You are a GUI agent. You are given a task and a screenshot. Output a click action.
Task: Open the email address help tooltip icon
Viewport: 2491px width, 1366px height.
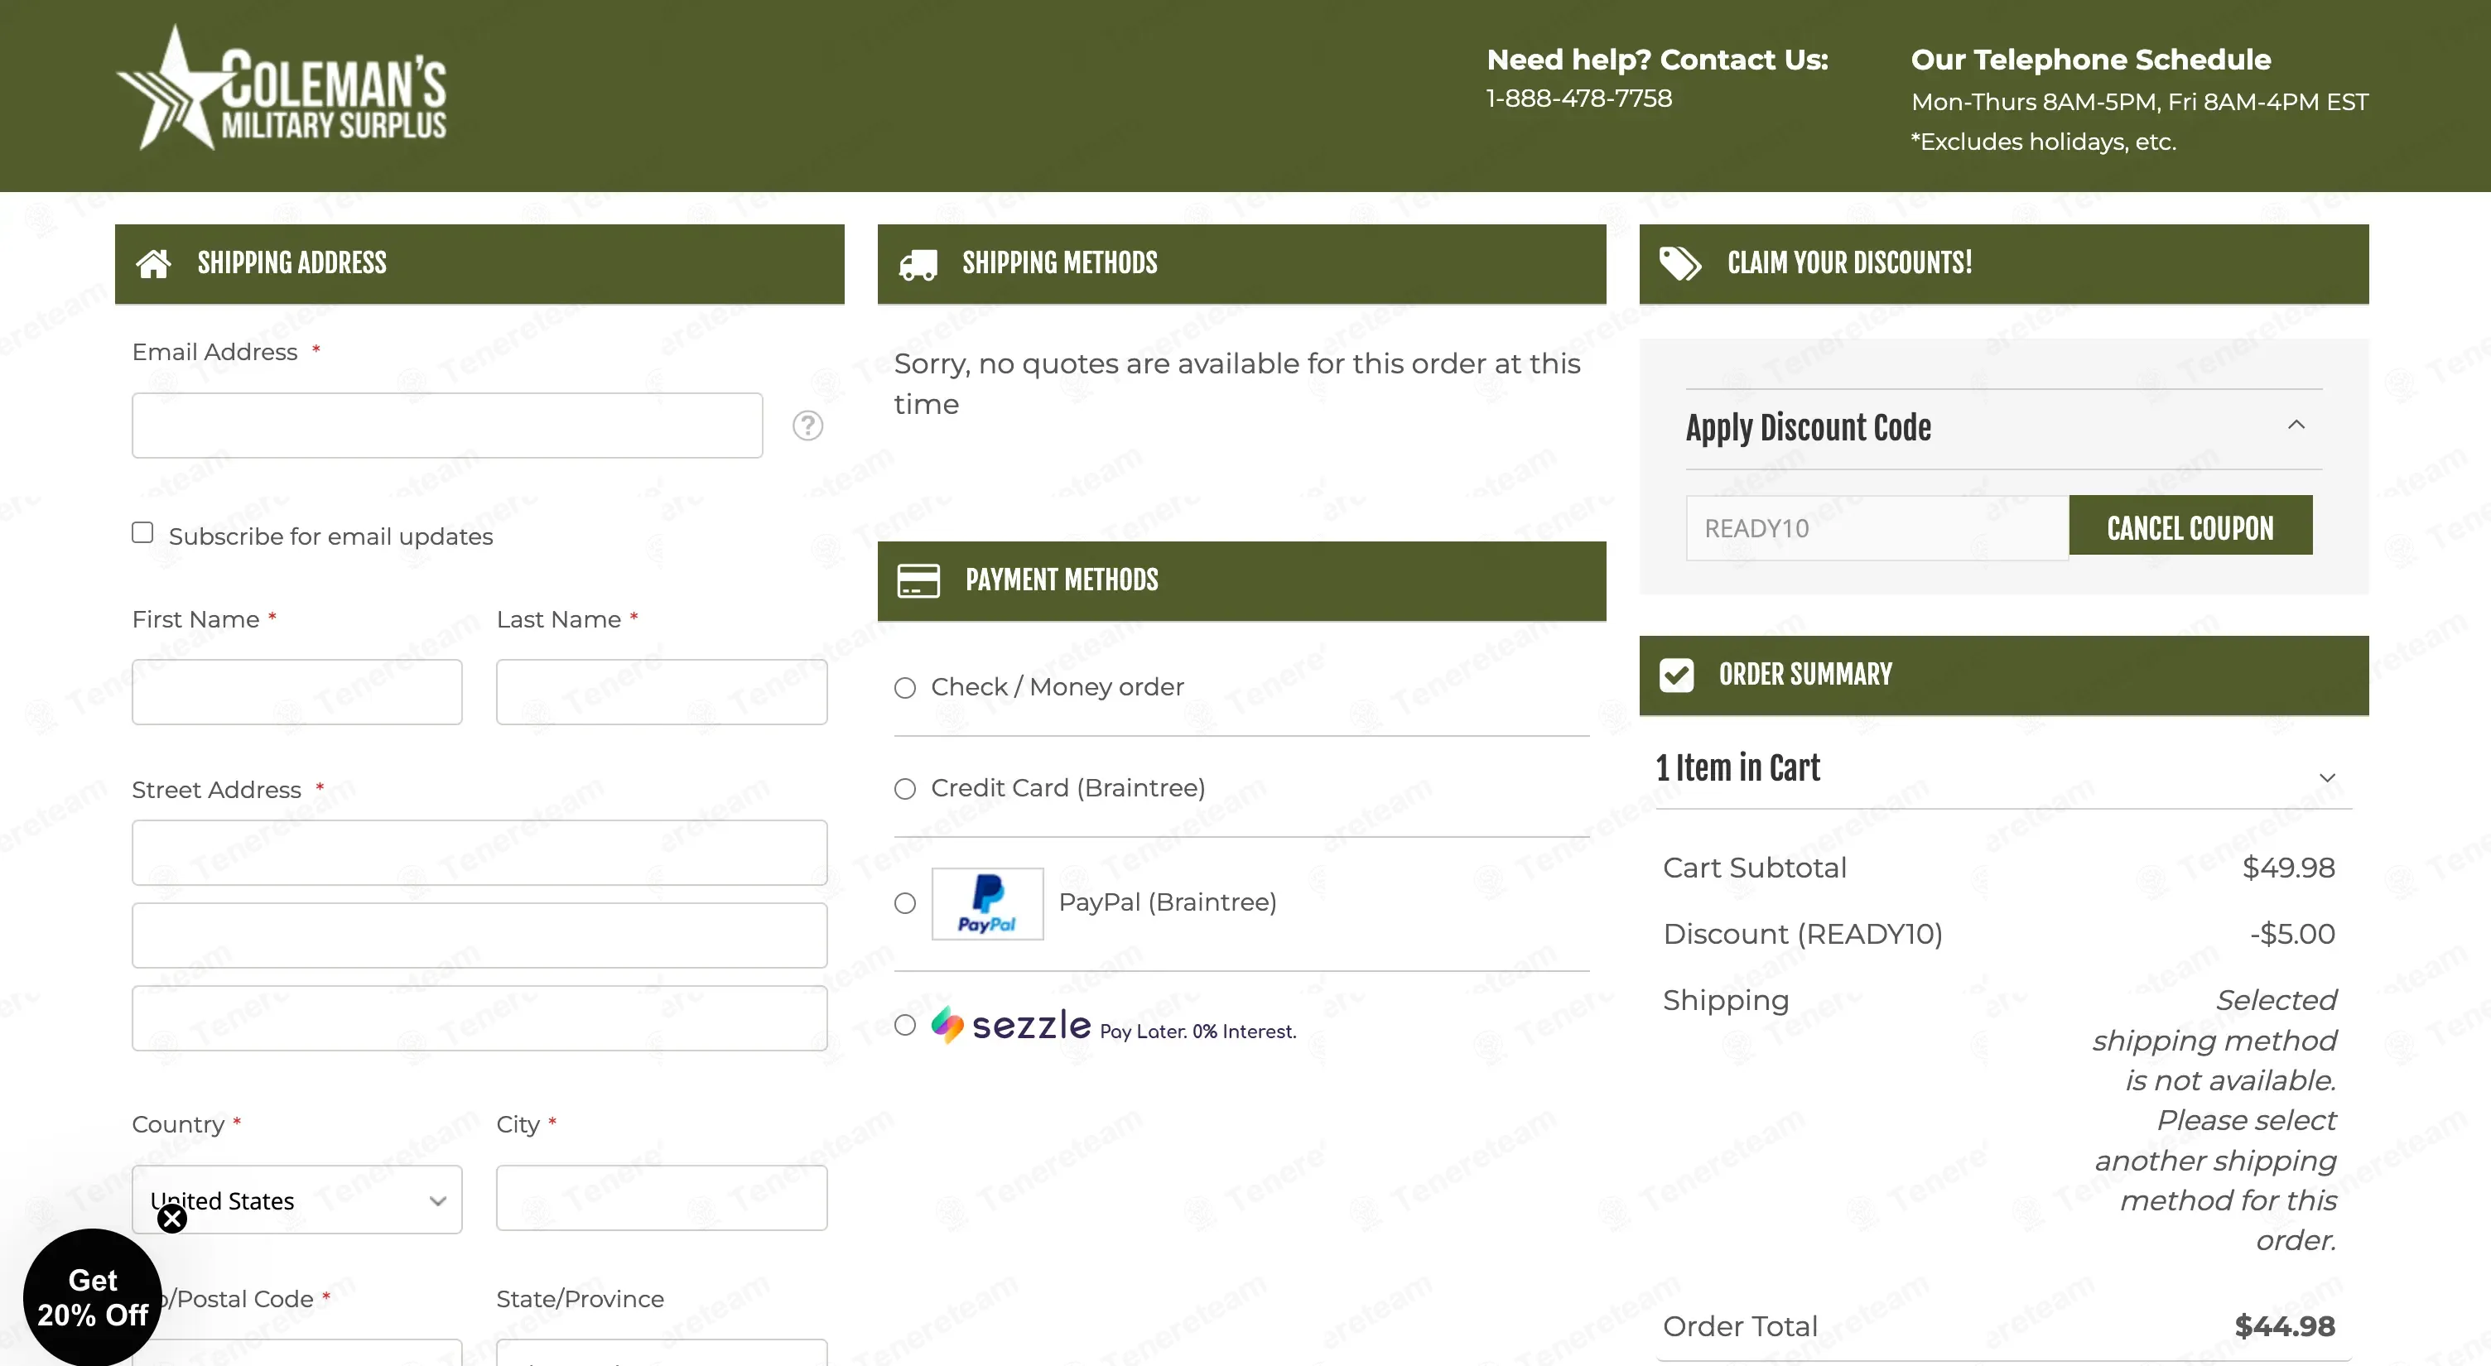pos(807,426)
